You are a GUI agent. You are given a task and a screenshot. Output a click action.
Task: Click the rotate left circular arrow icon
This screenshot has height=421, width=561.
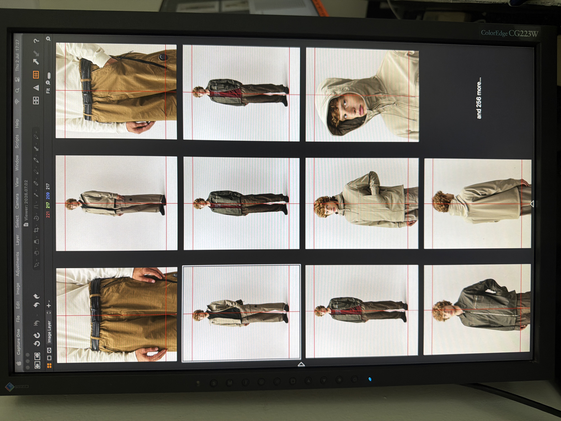[x=37, y=344]
